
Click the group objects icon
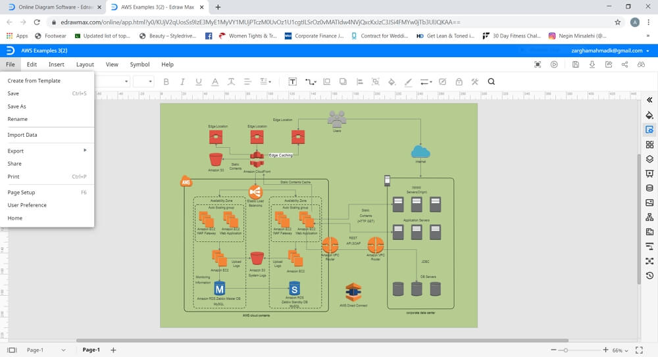pyautogui.click(x=375, y=82)
